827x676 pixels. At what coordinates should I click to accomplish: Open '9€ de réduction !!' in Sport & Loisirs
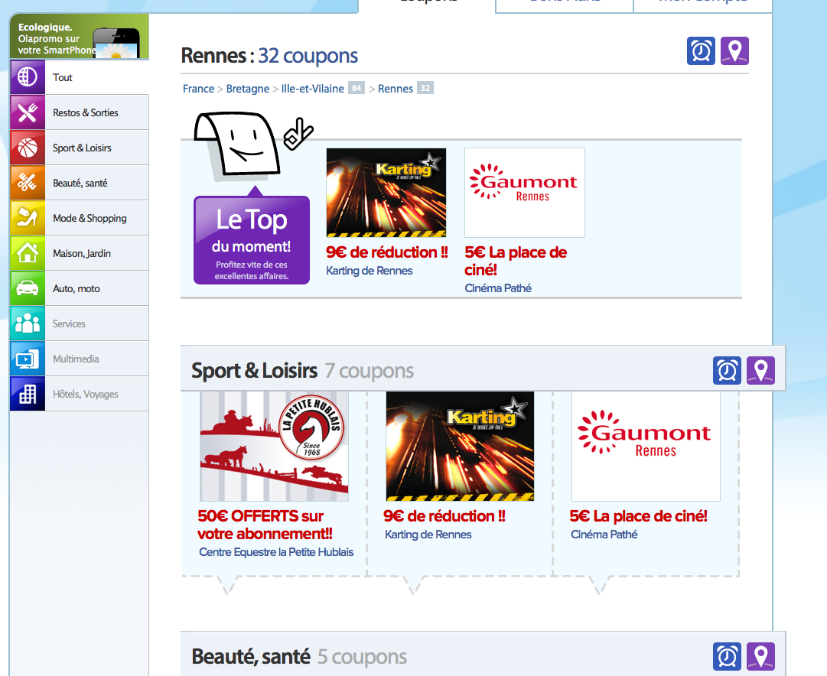click(444, 515)
